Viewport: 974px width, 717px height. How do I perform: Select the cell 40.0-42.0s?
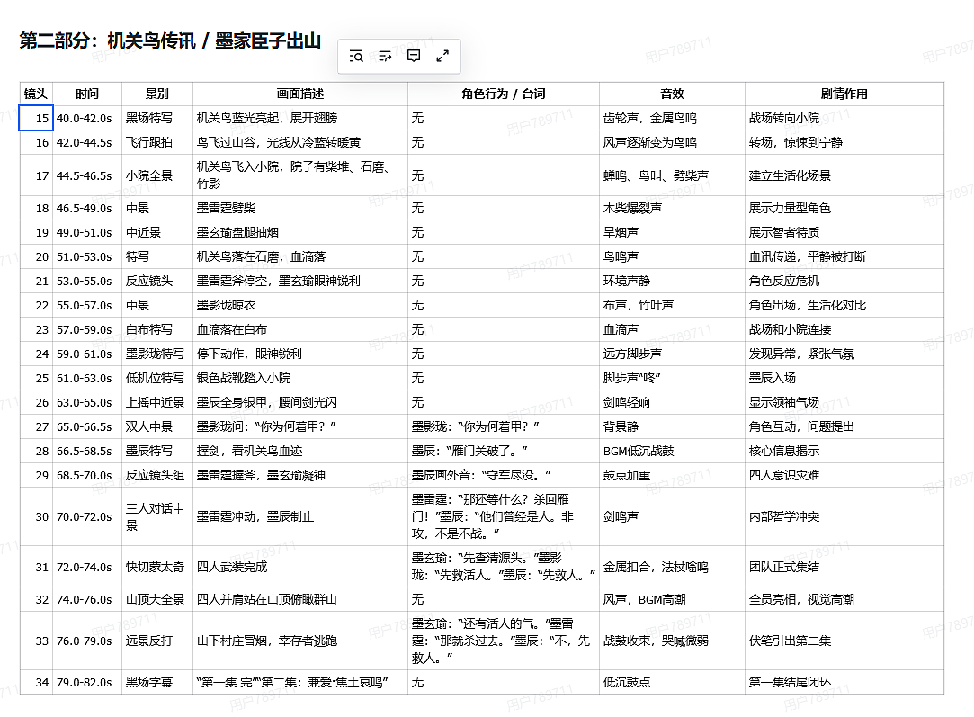pyautogui.click(x=87, y=118)
